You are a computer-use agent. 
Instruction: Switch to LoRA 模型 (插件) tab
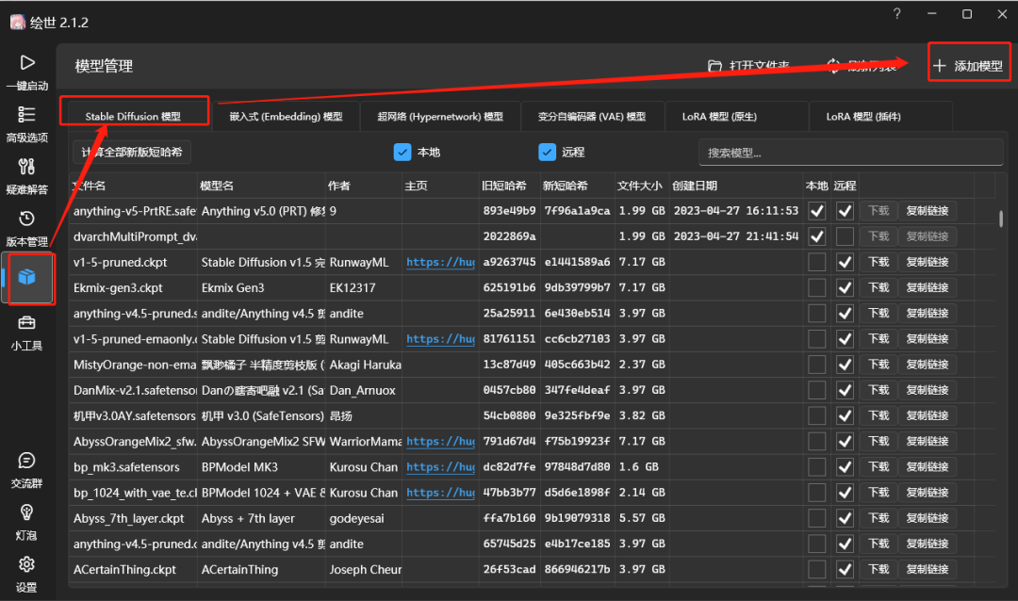coord(863,116)
